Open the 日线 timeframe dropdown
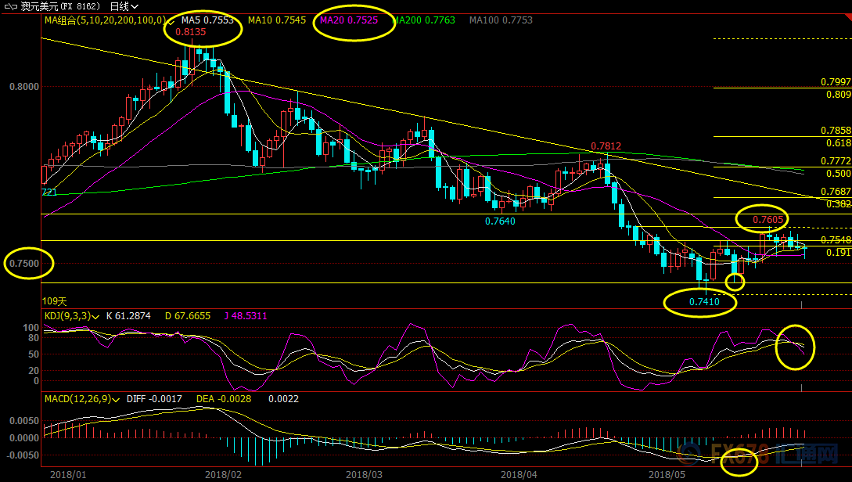Viewport: 852px width, 482px height. click(x=124, y=6)
